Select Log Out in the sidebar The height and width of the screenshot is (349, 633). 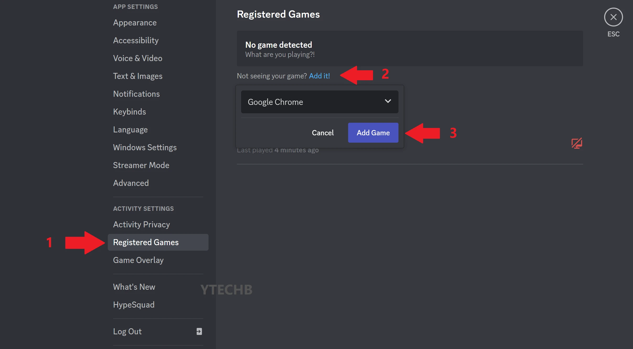pyautogui.click(x=127, y=331)
